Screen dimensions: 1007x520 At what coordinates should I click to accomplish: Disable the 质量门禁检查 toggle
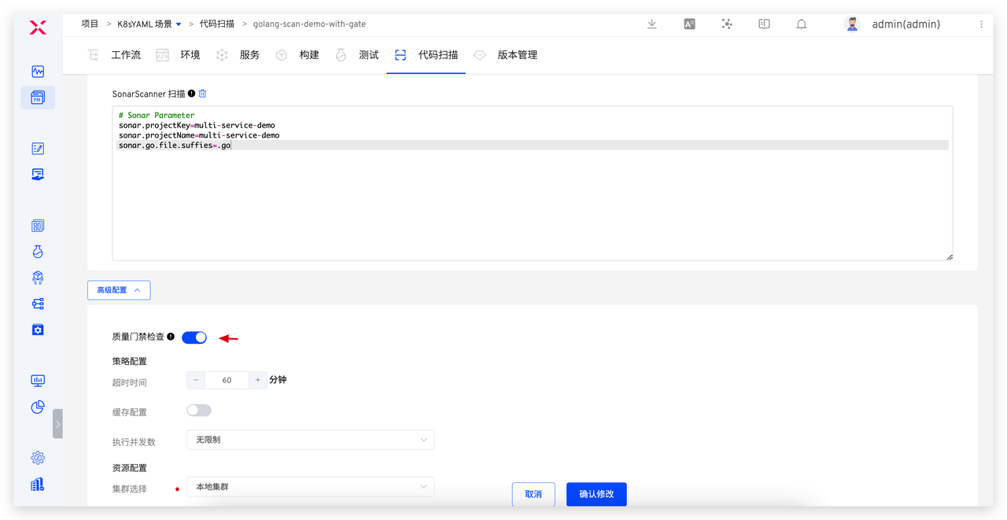[x=194, y=337]
